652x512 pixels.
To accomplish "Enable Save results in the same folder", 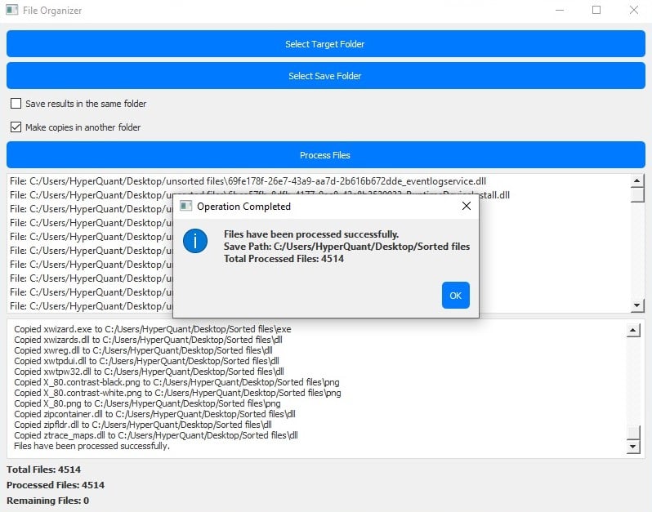I will coord(16,104).
